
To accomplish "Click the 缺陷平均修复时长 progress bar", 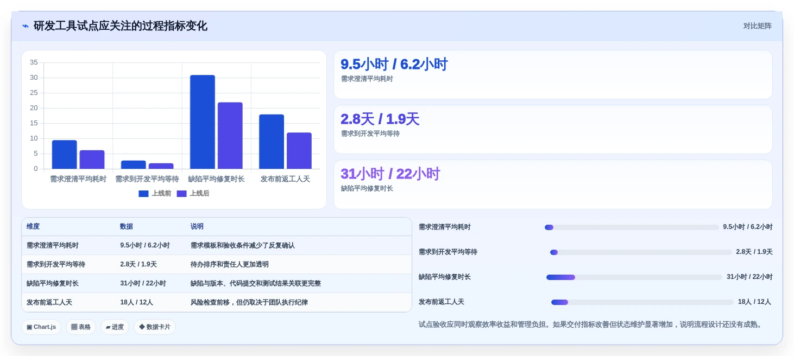I will (x=634, y=277).
